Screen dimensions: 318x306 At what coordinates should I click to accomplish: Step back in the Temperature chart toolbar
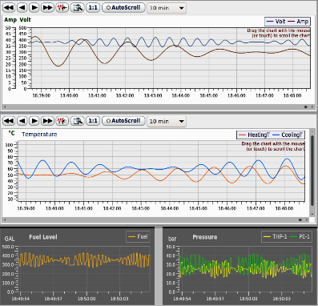click(22, 121)
